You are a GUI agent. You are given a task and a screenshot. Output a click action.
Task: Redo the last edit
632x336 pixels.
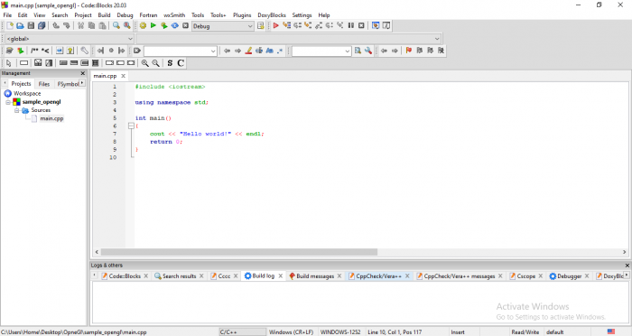67,26
